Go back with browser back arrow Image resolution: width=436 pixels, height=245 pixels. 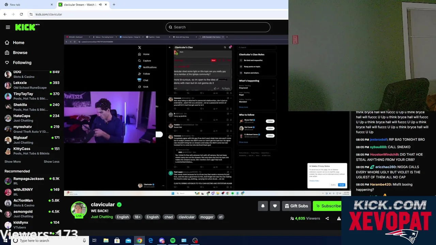click(x=5, y=14)
